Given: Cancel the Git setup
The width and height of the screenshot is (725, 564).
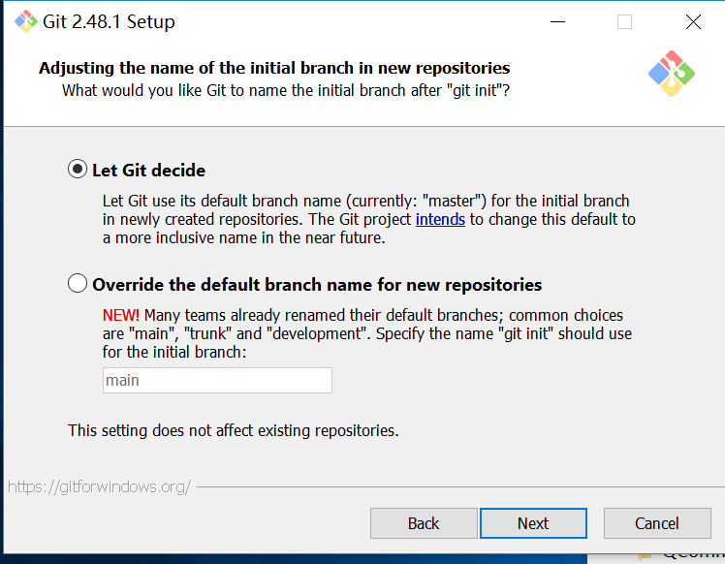Looking at the screenshot, I should click(x=657, y=523).
